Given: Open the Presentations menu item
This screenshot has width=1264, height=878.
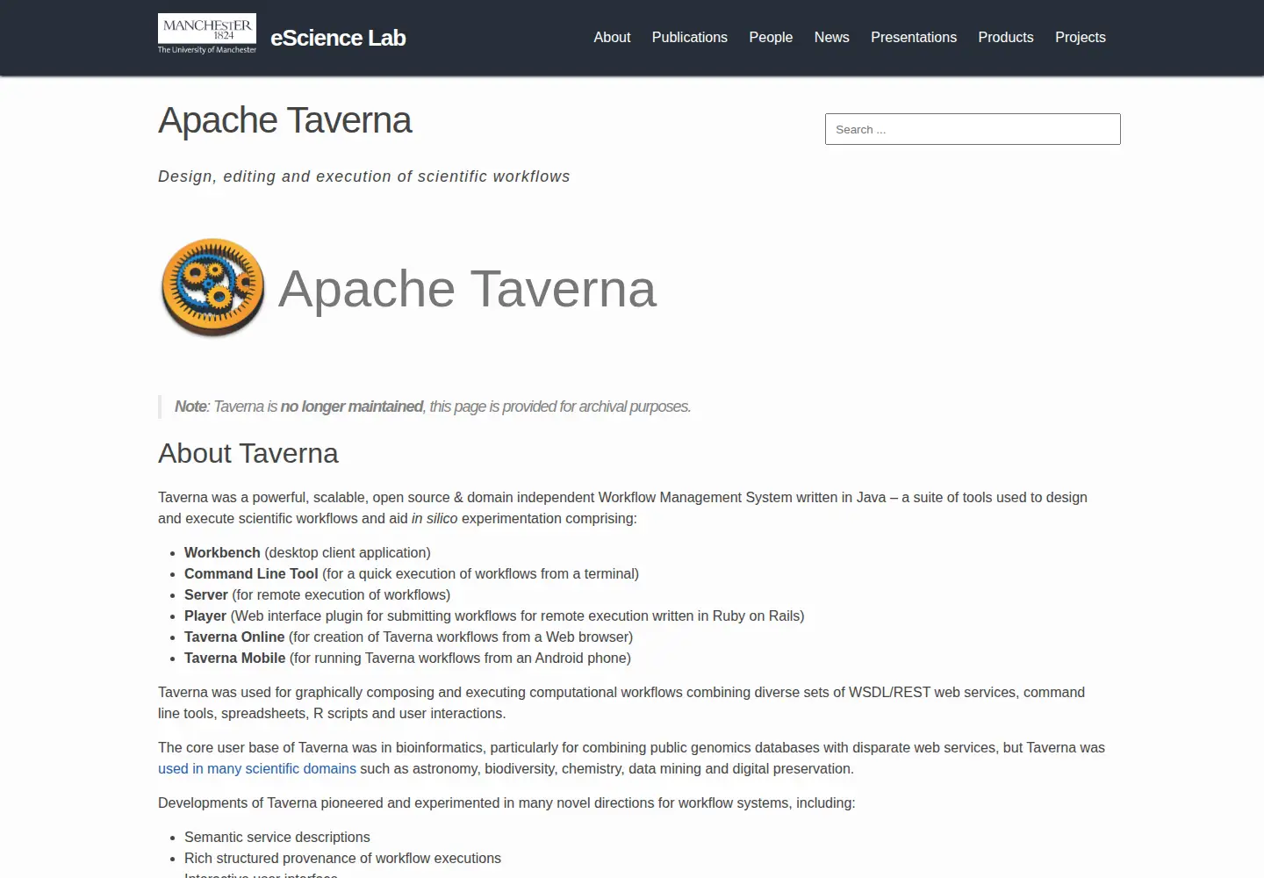Looking at the screenshot, I should tap(914, 37).
